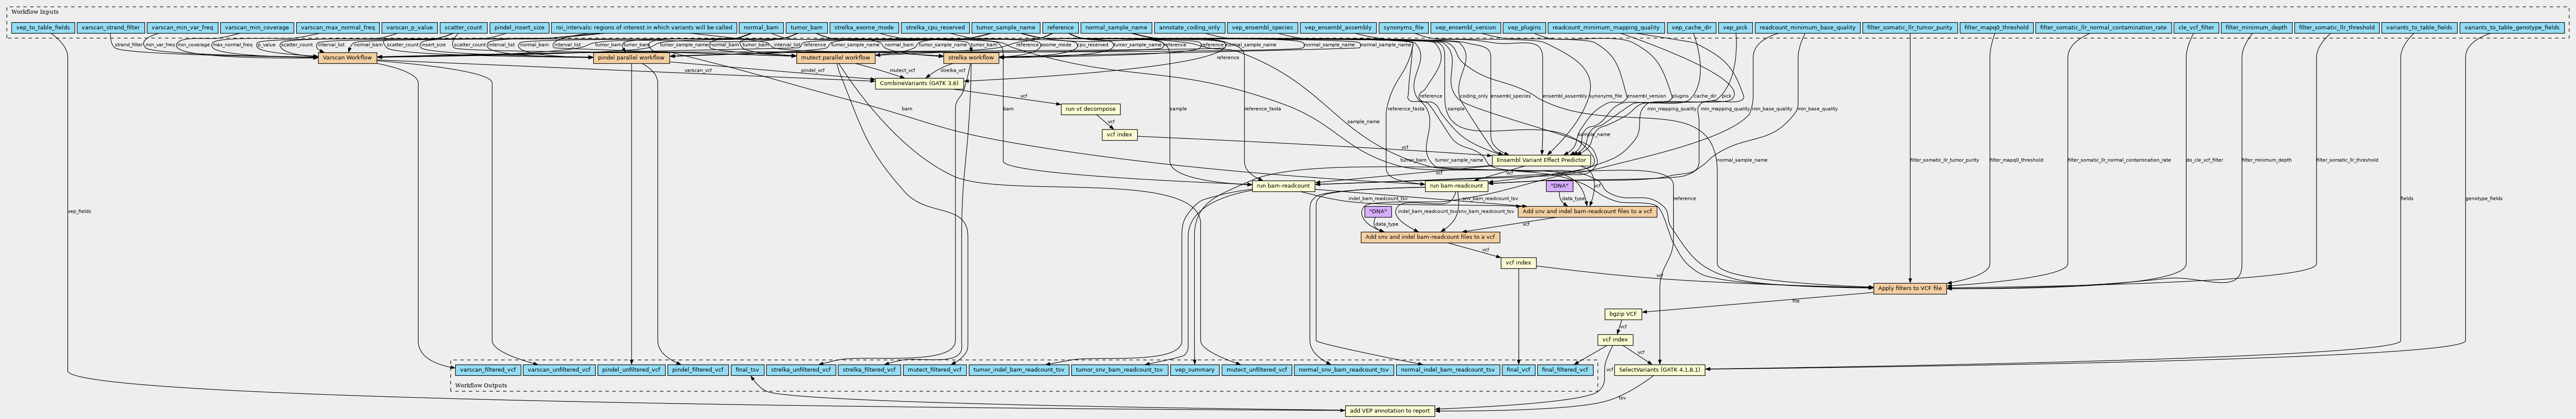This screenshot has height=419, width=2576.
Task: Click the normal_bam input node
Action: coord(761,28)
